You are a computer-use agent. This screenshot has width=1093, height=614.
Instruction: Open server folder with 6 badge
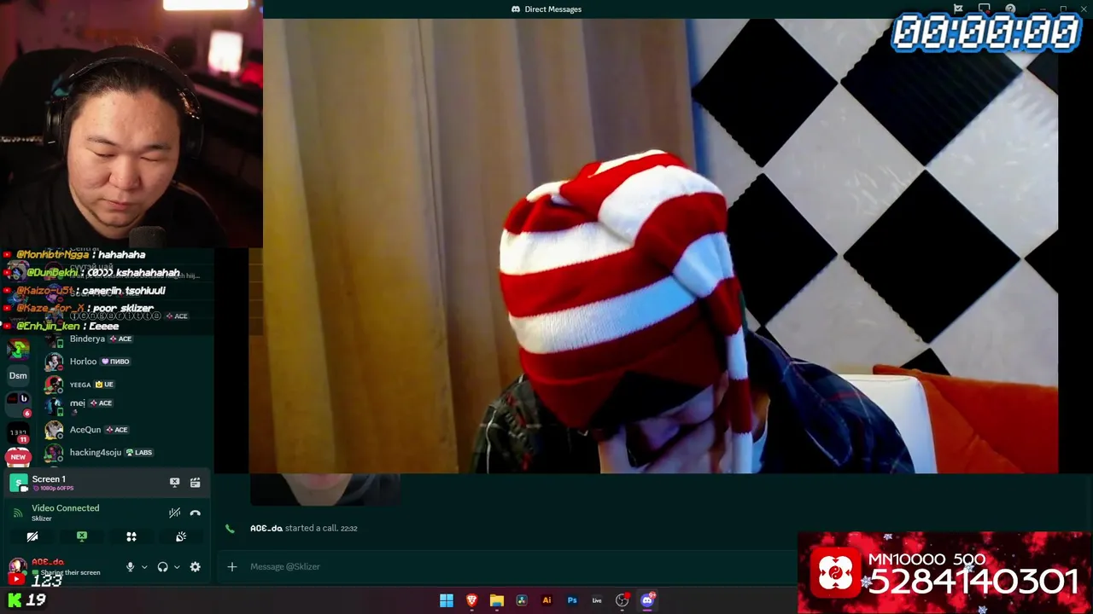(18, 403)
